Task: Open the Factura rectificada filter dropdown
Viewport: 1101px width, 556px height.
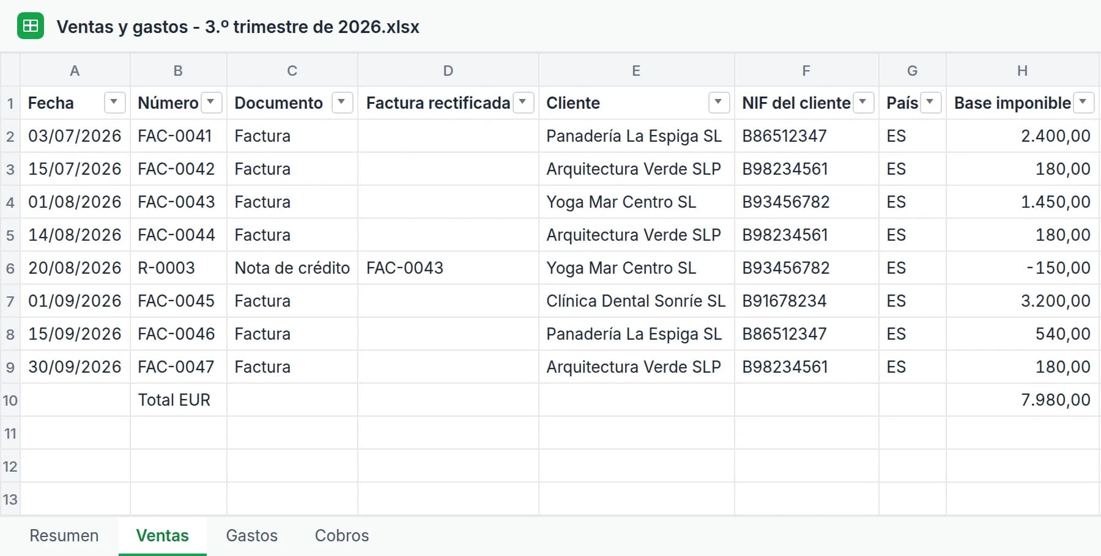Action: [523, 102]
